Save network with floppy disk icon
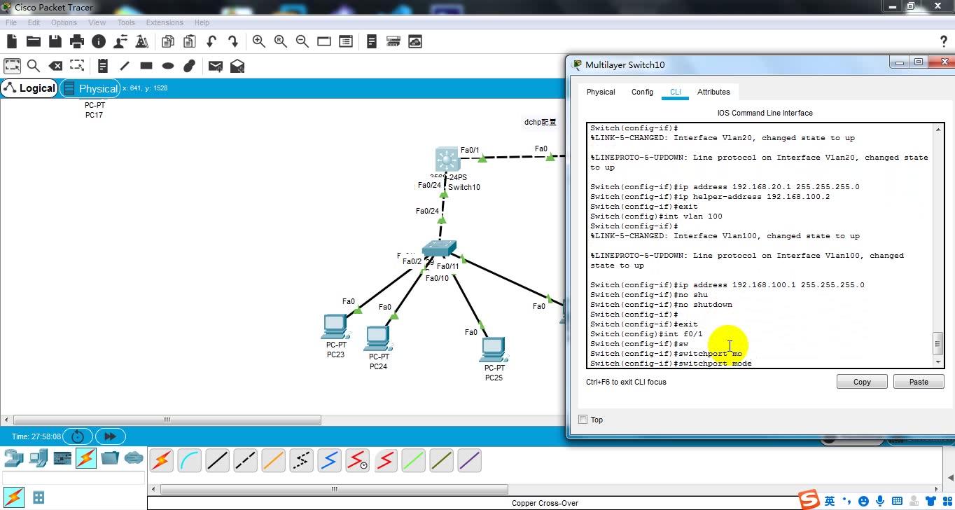955x510 pixels. (x=55, y=41)
